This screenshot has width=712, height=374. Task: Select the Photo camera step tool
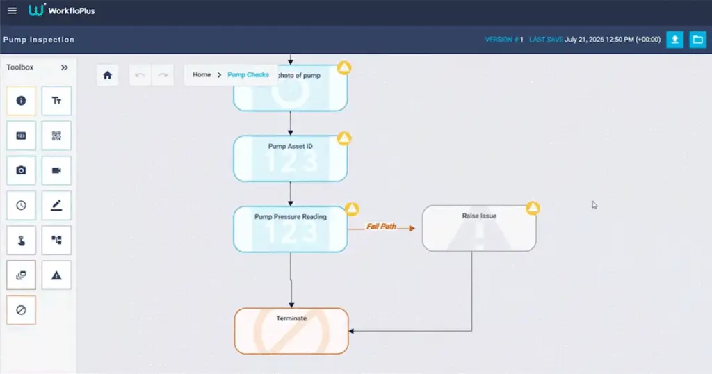pos(21,170)
